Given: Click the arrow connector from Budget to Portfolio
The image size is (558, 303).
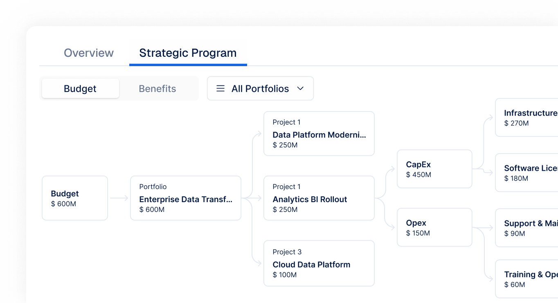Looking at the screenshot, I should (x=119, y=198).
